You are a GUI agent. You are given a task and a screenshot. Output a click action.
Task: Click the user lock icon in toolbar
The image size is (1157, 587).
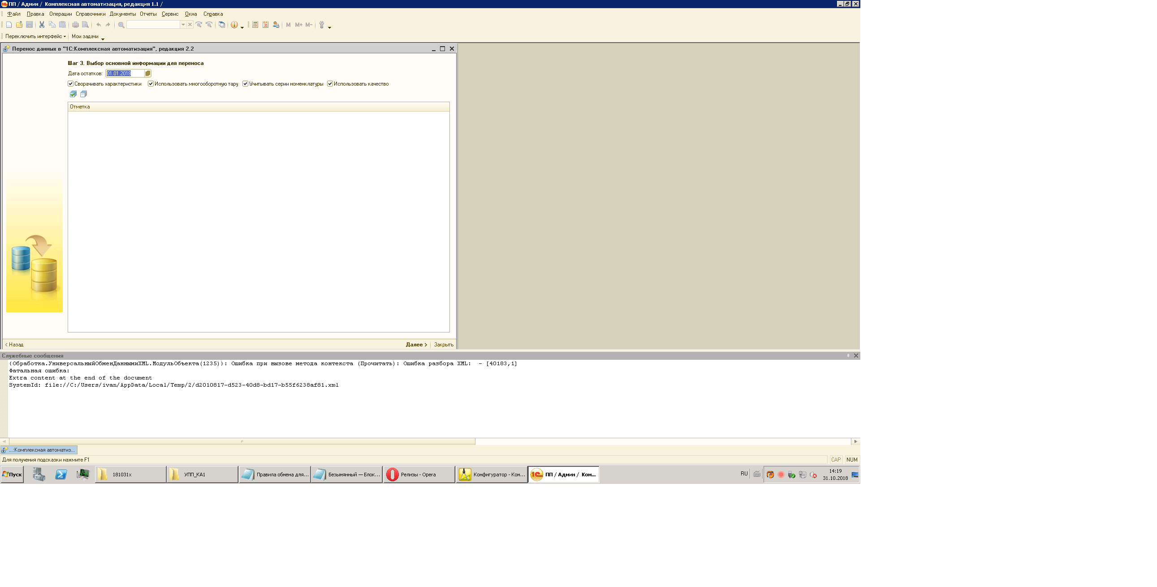tap(276, 25)
